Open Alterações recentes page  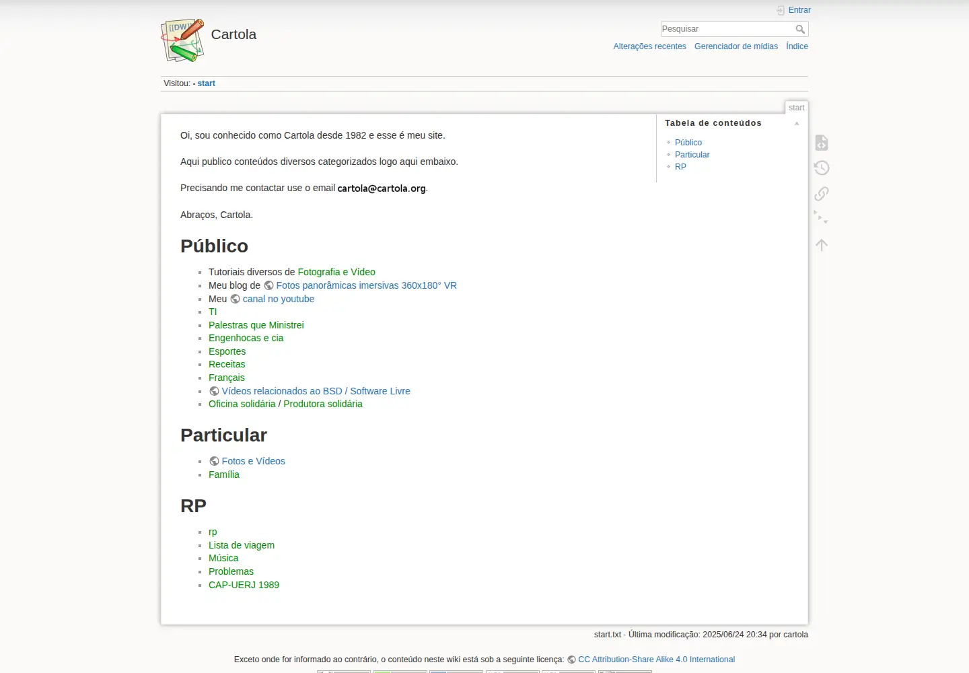tap(649, 46)
